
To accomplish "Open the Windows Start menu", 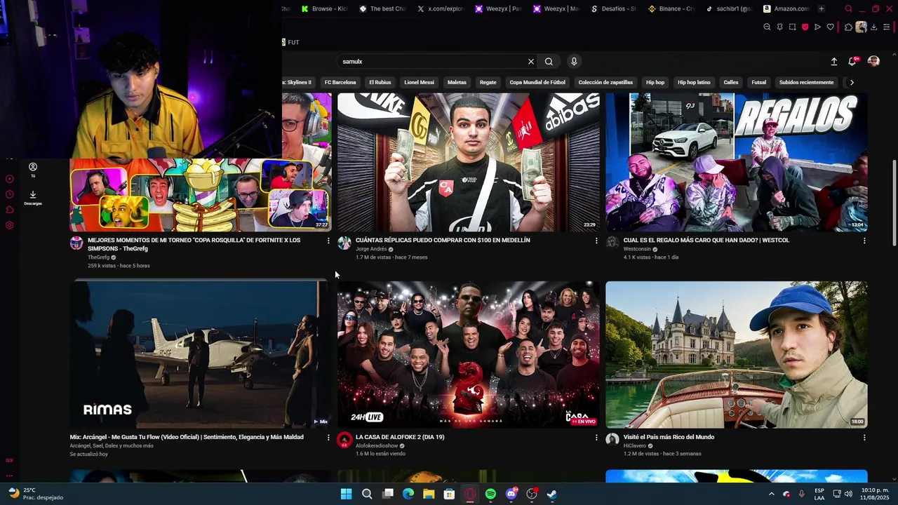I will point(346,494).
